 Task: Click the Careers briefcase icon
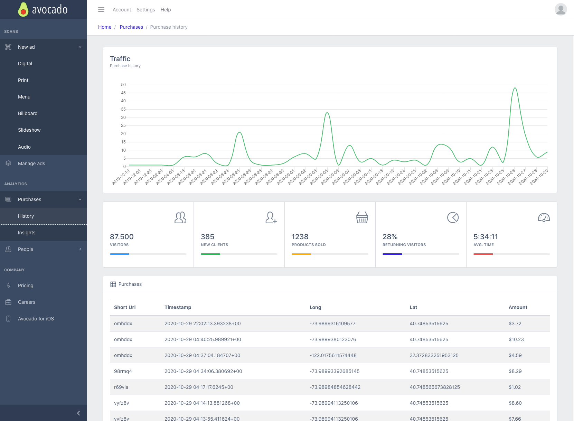[x=8, y=302]
